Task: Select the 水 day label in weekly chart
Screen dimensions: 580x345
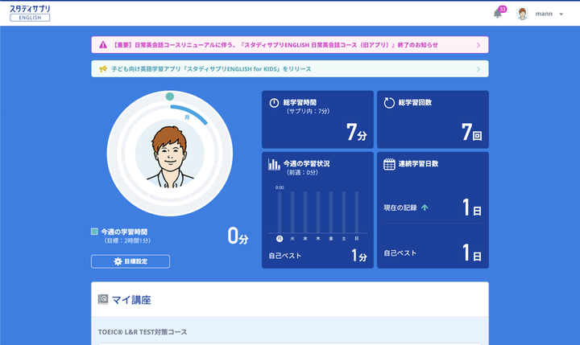Action: 305,239
